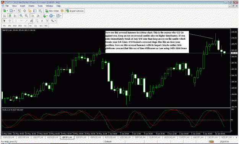Switch to USDJPY,H4 chart tab
The width and height of the screenshot is (239, 144).
pyautogui.click(x=38, y=137)
